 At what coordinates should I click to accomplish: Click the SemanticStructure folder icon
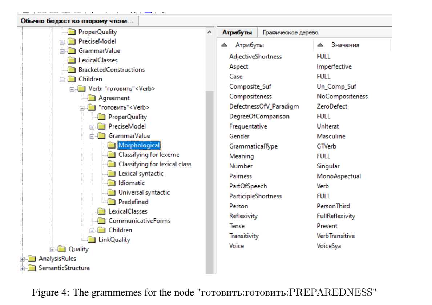32,268
